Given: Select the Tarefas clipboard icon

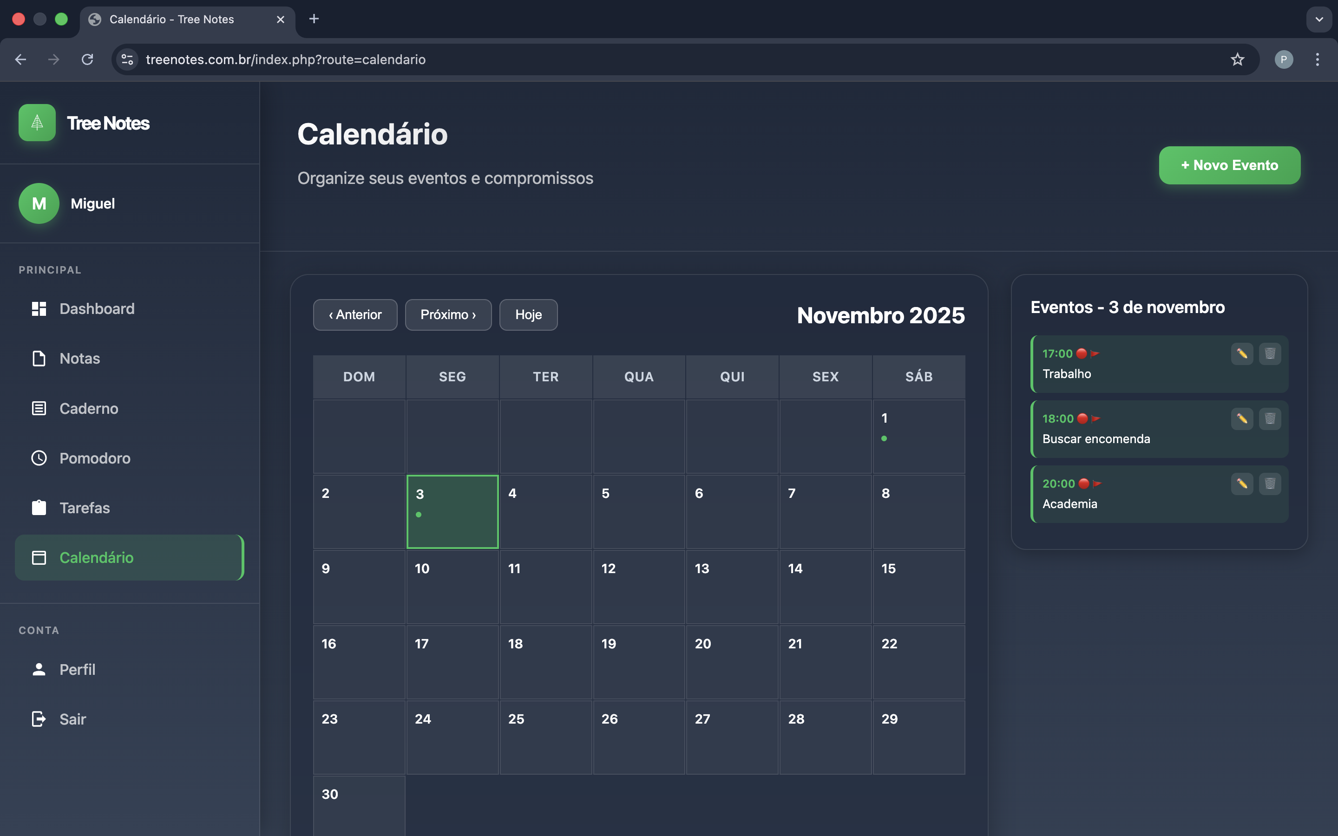Looking at the screenshot, I should click(38, 508).
